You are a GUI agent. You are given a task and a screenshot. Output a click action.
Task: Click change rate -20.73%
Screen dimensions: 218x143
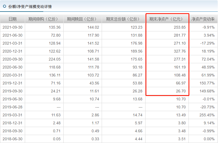[208, 107]
